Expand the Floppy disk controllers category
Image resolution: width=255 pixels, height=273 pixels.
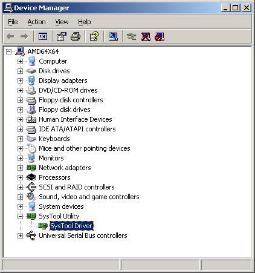20,100
